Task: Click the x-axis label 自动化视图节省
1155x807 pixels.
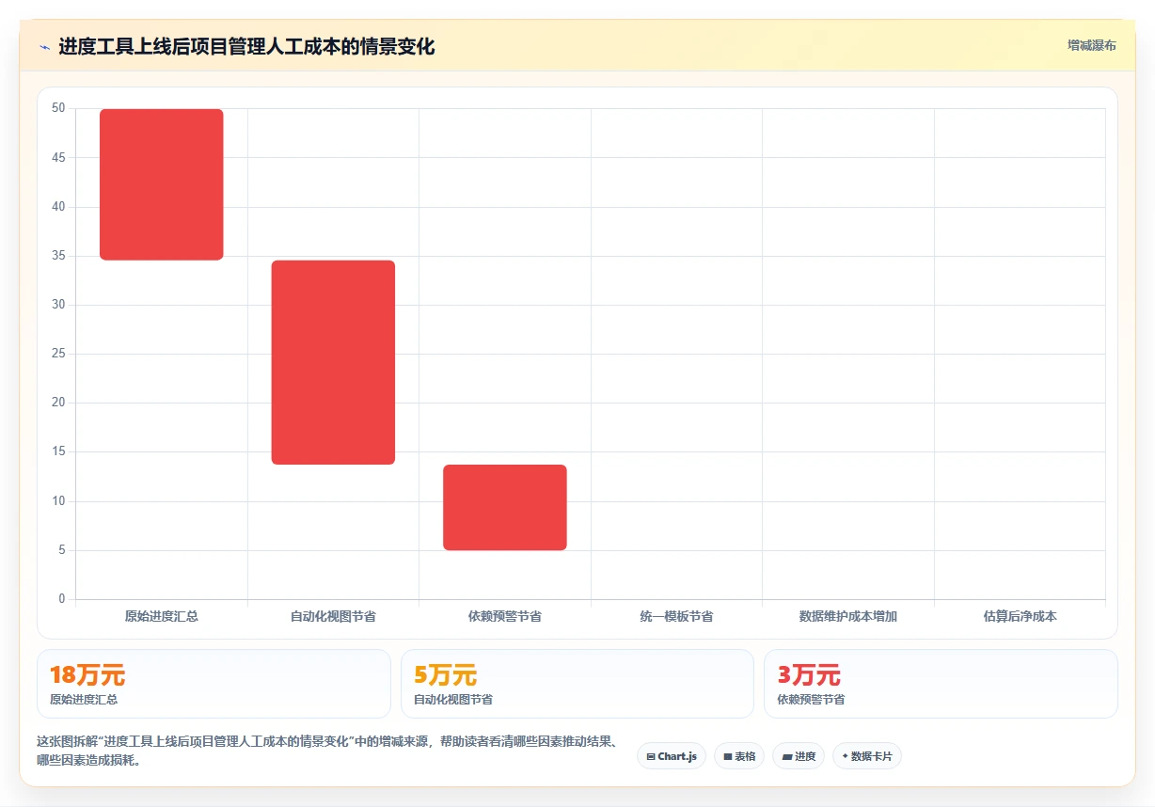Action: click(x=333, y=617)
